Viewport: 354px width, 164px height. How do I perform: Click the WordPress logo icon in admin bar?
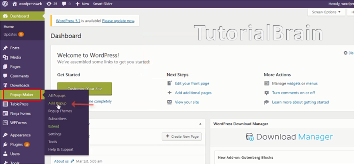coord(5,4)
